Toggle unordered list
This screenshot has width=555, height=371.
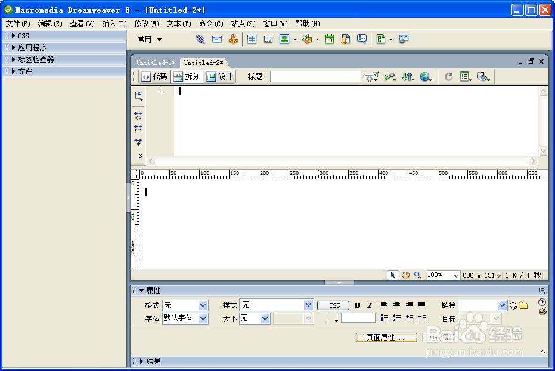385,318
